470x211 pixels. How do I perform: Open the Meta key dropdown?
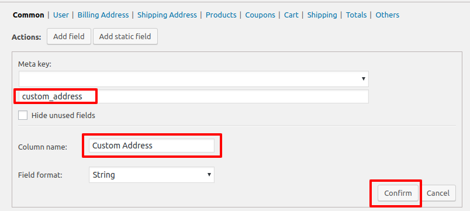(x=193, y=79)
